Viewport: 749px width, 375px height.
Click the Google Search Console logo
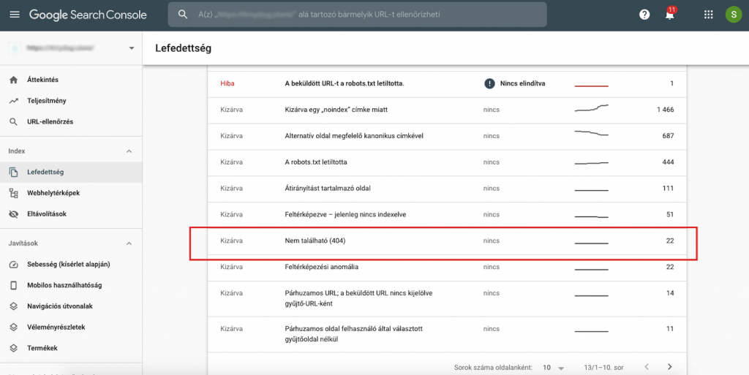[88, 15]
